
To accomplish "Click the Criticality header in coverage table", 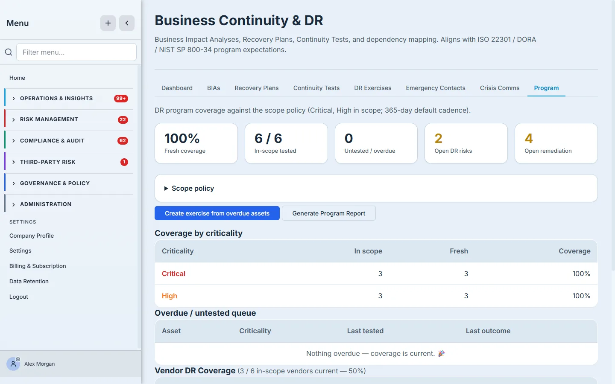I will [x=178, y=251].
